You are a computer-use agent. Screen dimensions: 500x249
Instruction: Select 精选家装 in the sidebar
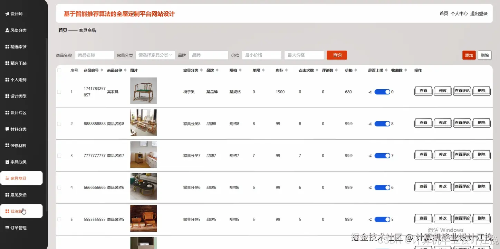tap(17, 47)
